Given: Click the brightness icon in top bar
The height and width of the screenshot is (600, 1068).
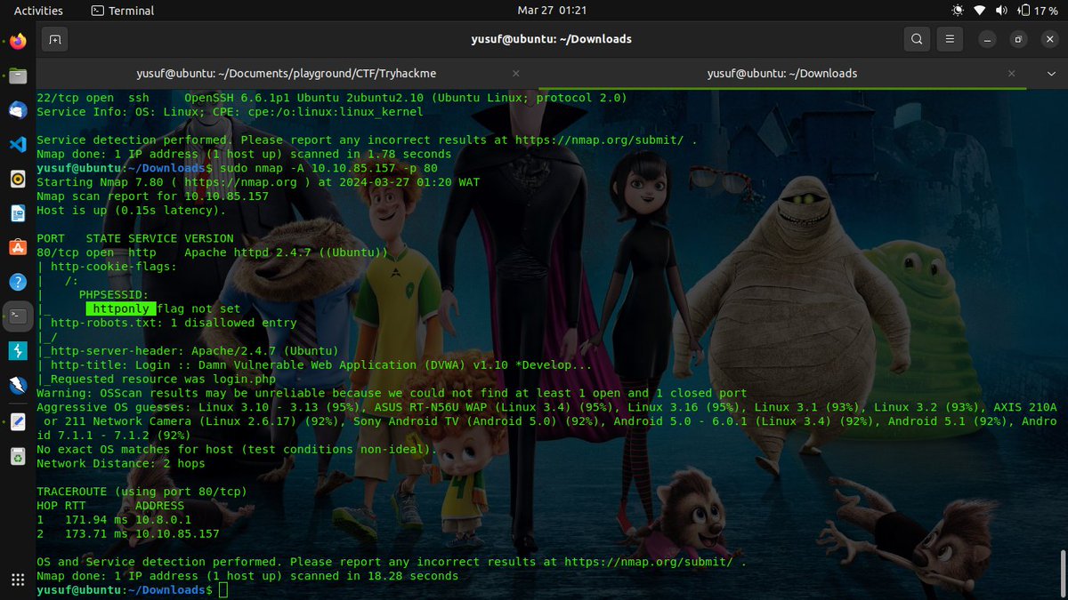Looking at the screenshot, I should point(958,11).
